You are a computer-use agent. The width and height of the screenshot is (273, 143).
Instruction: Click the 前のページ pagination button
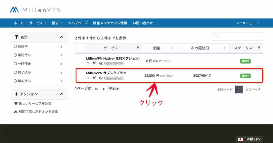(x=225, y=90)
